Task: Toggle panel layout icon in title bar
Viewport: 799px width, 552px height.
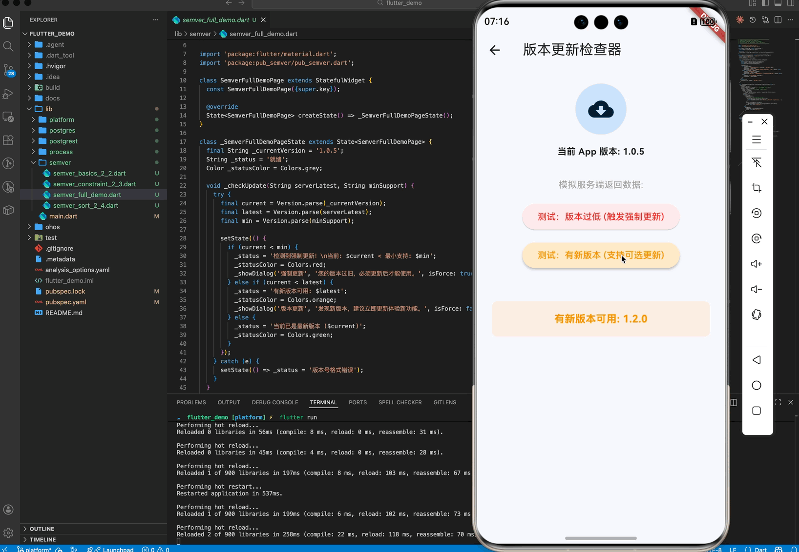Action: (778, 3)
